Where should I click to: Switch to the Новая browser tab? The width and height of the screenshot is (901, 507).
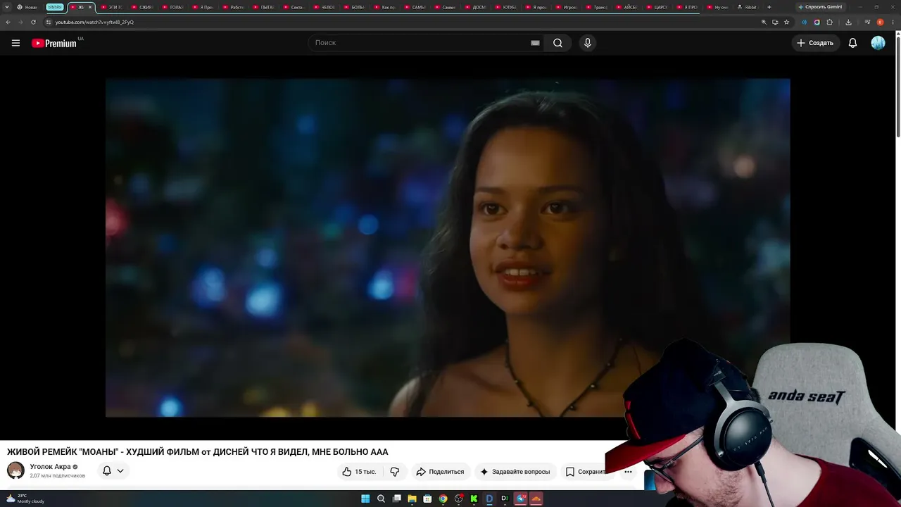point(28,7)
